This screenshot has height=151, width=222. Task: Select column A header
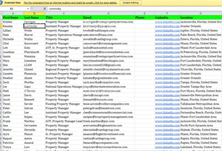click(13, 14)
